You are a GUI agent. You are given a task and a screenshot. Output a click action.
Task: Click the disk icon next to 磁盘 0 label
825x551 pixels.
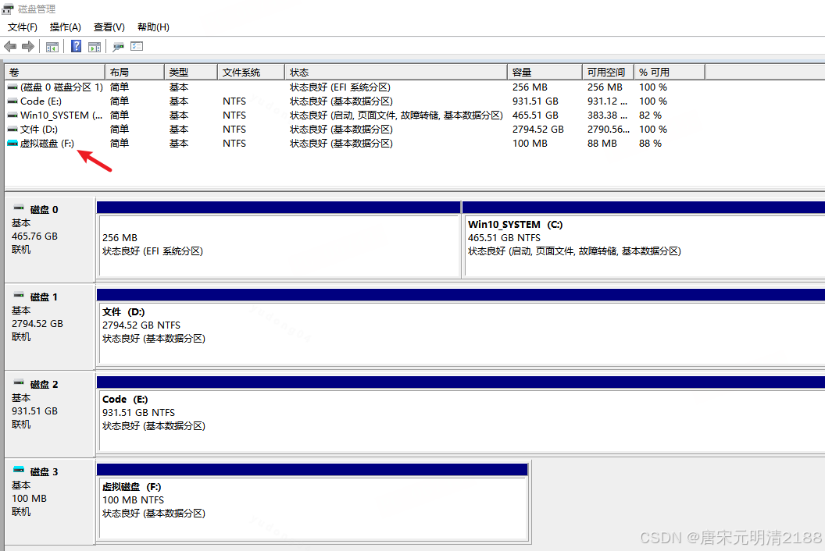click(19, 208)
